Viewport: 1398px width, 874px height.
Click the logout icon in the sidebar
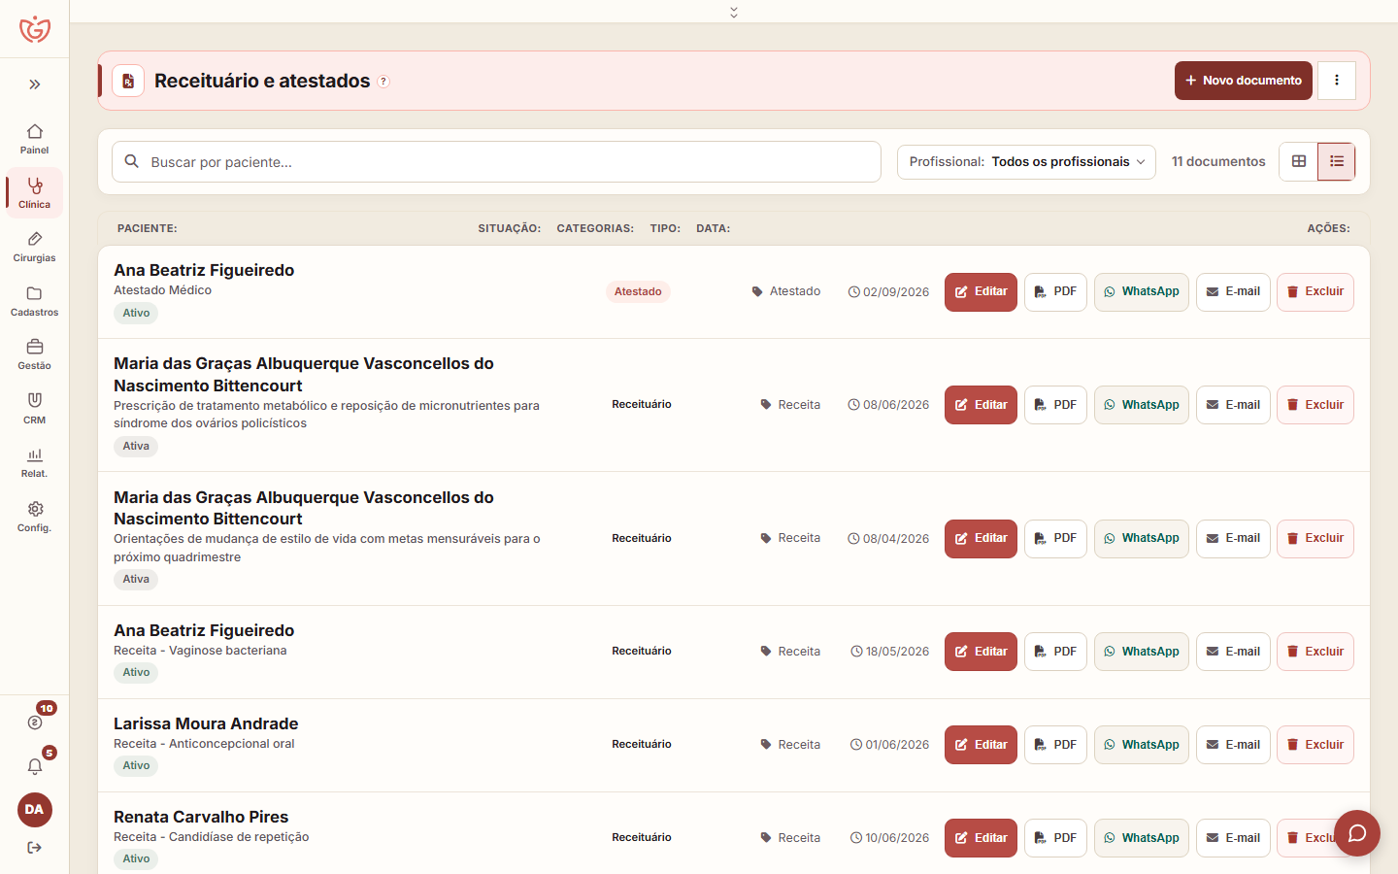tap(35, 848)
